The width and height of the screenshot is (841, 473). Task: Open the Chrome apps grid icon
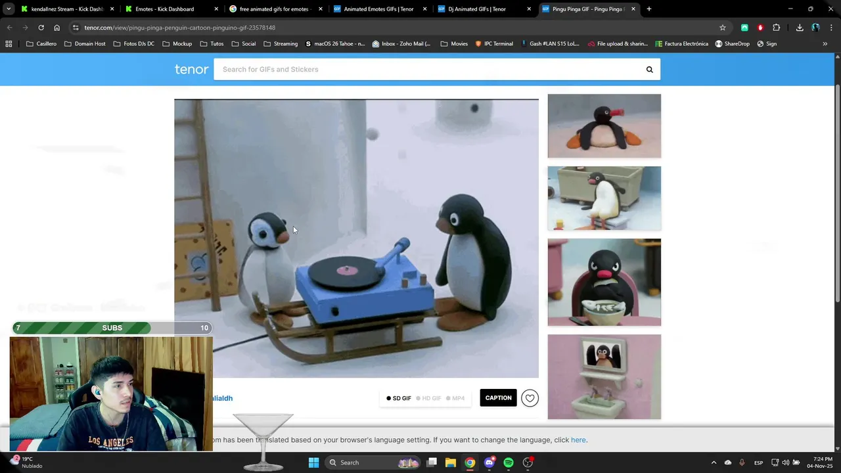[x=9, y=43]
